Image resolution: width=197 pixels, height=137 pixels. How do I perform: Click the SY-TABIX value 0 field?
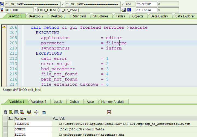pos(168,10)
